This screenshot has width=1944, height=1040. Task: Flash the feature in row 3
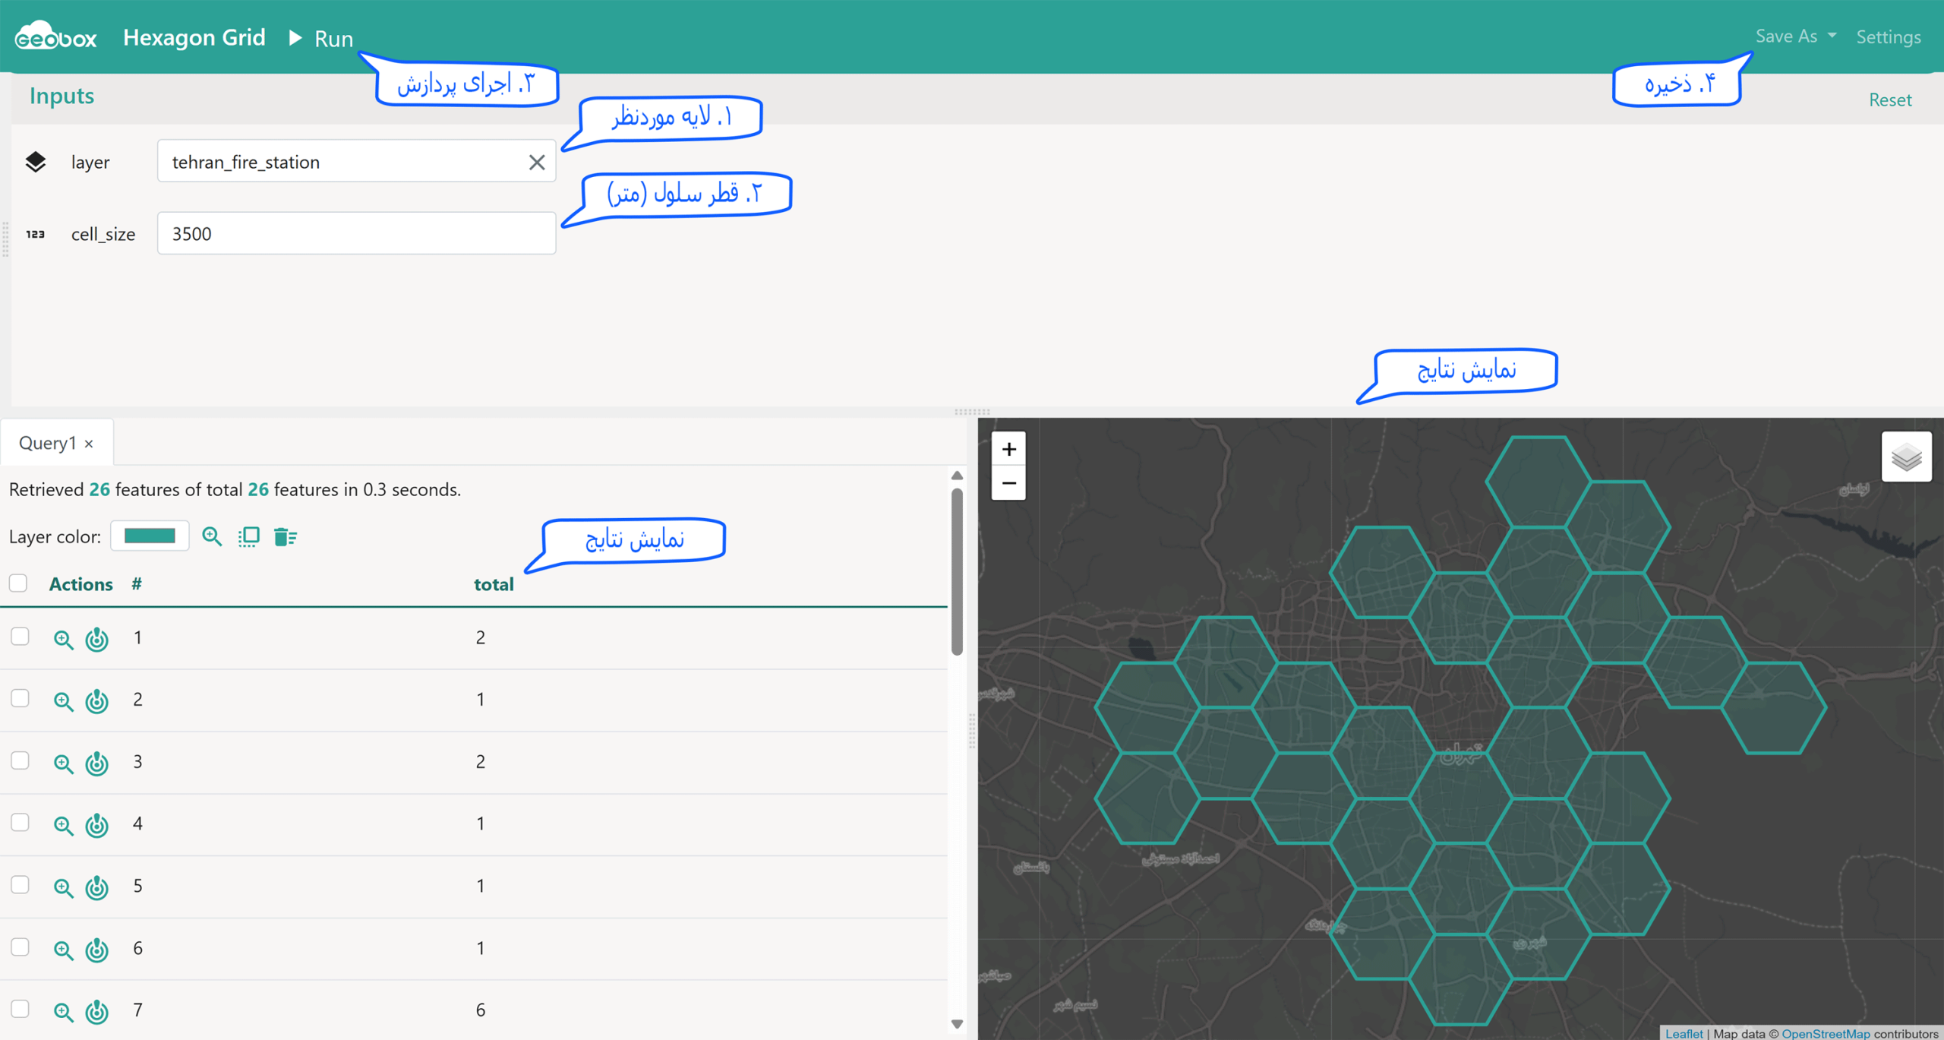coord(97,763)
